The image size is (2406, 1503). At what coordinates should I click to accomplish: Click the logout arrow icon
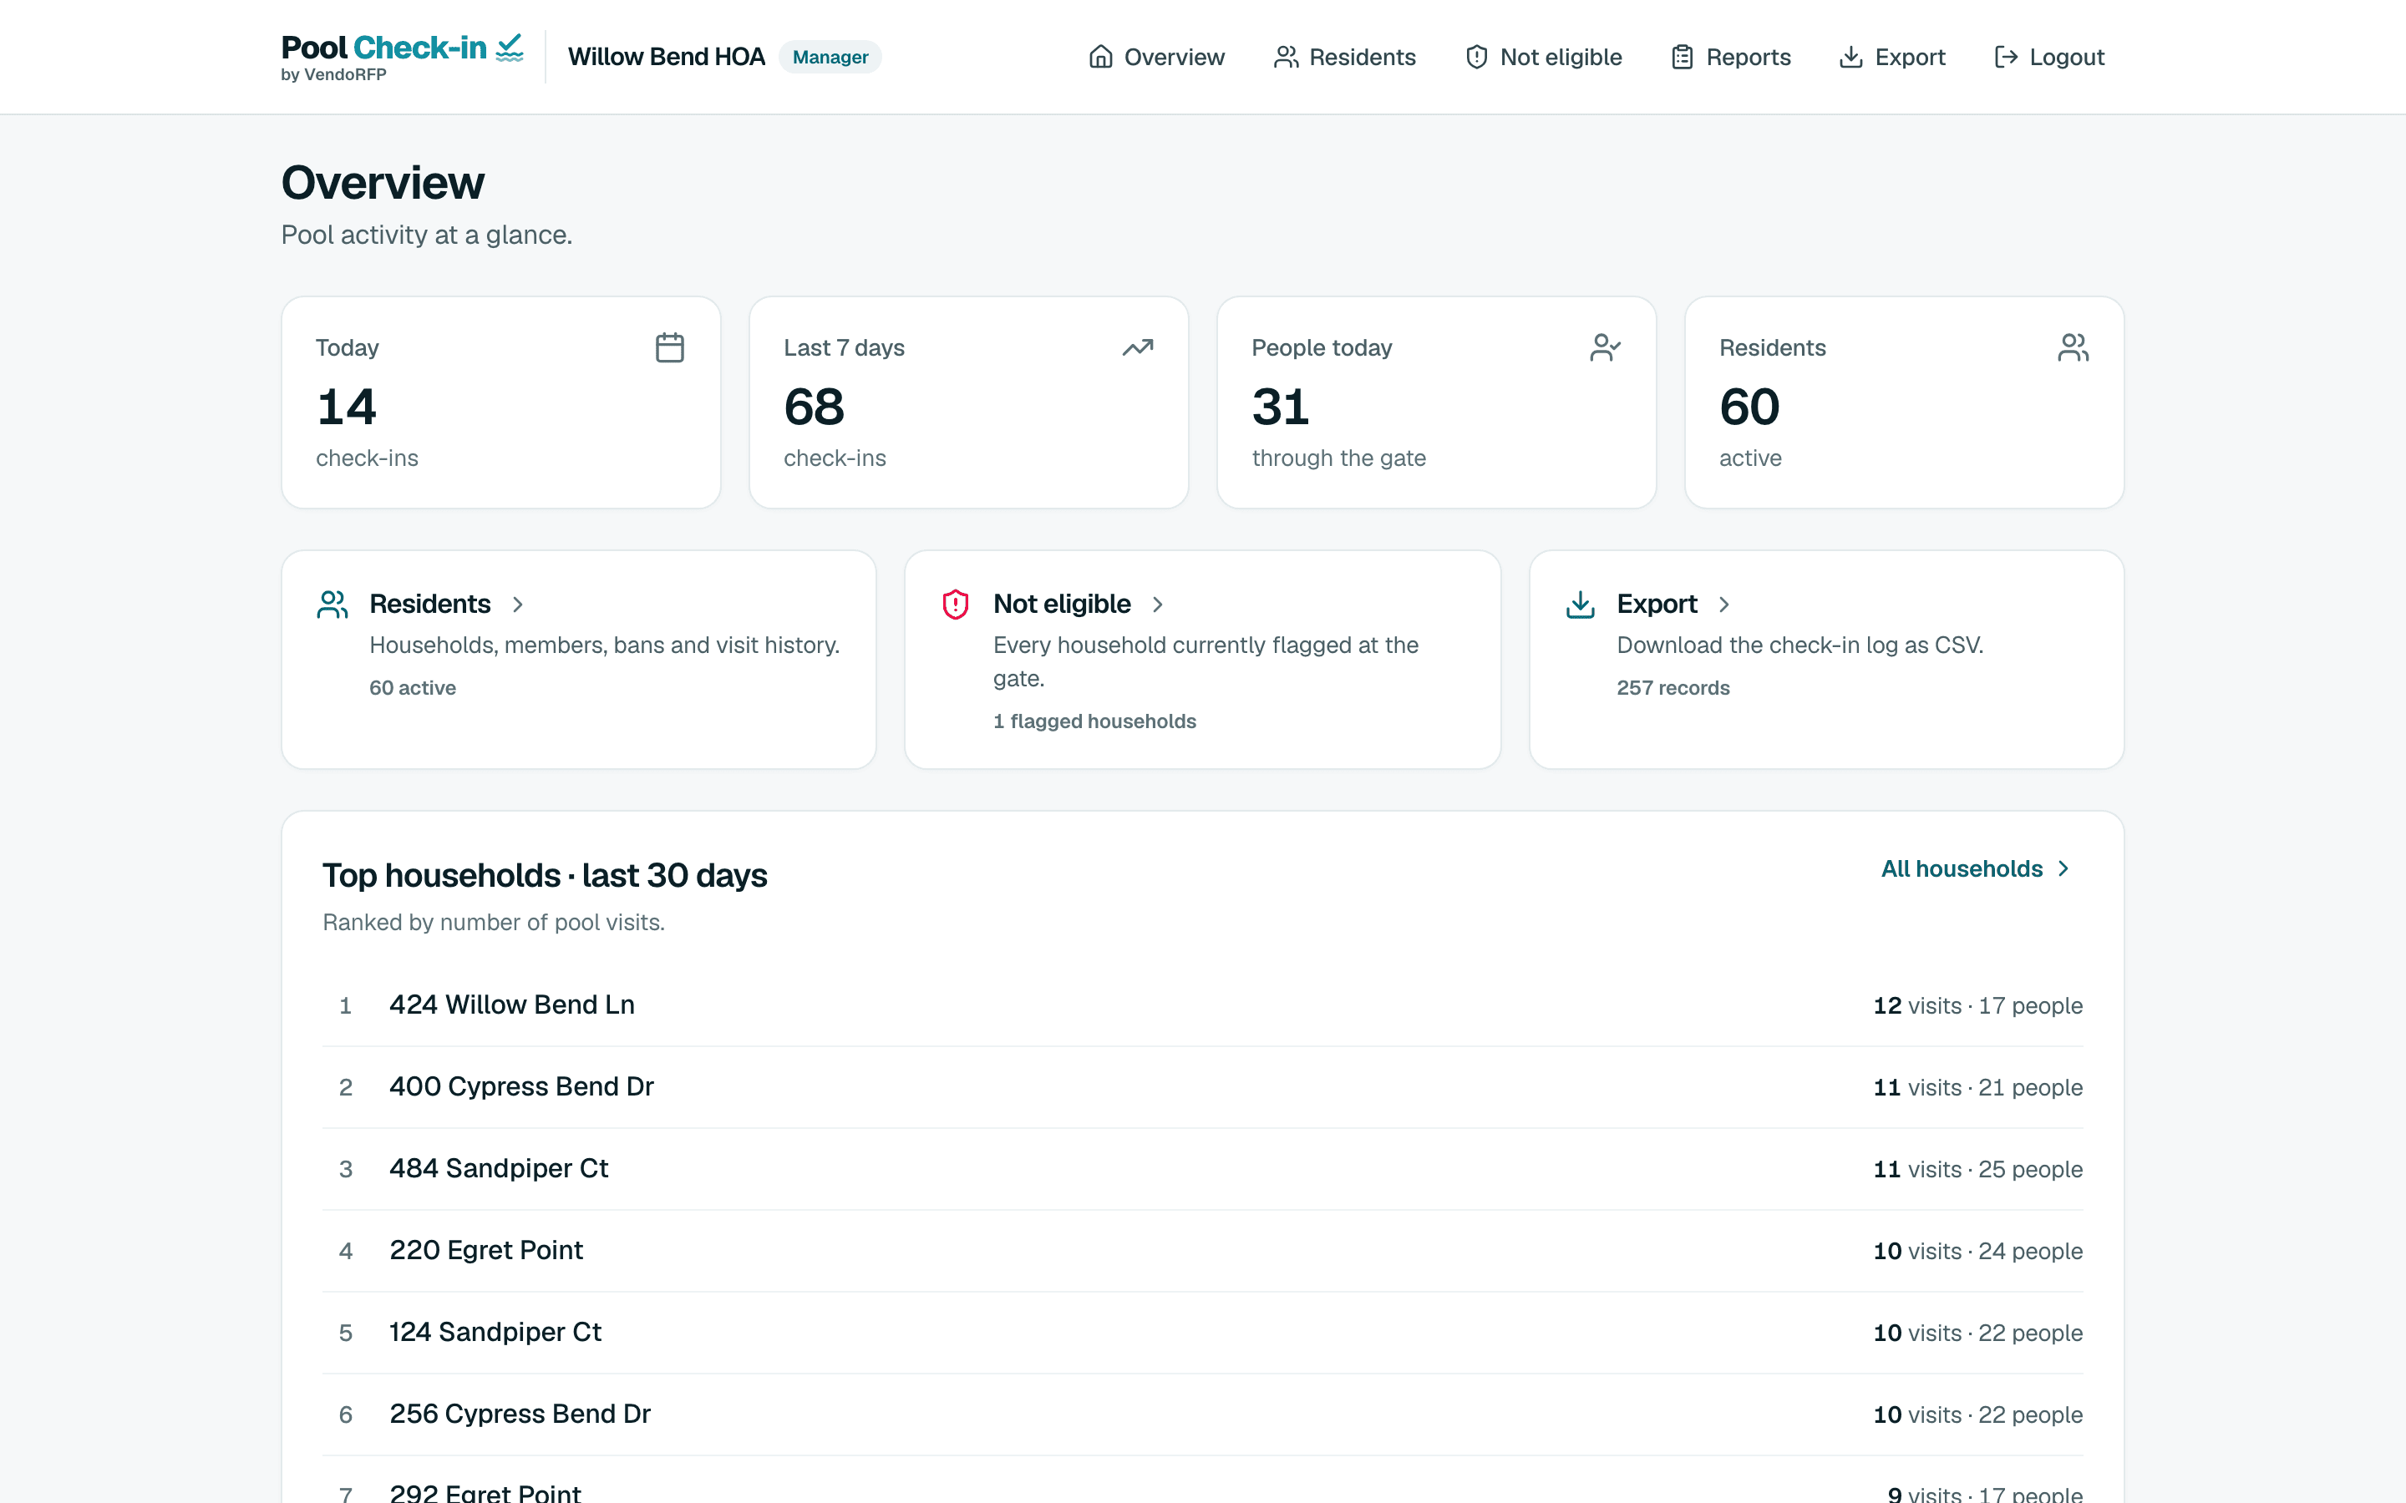click(x=2005, y=57)
